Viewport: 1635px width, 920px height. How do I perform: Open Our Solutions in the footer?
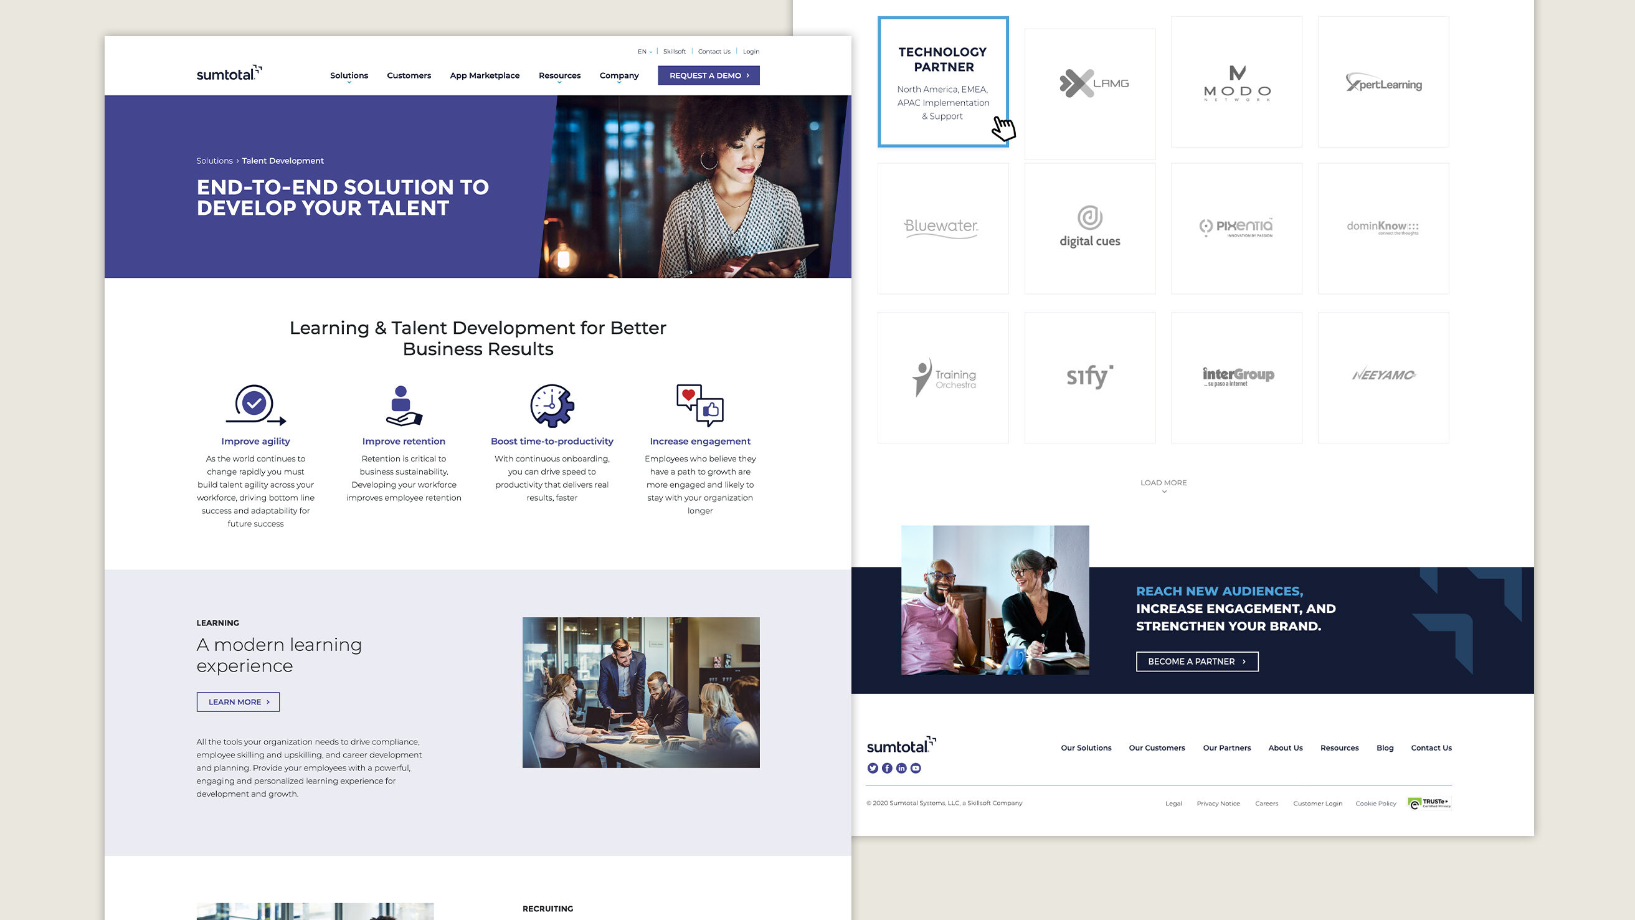tap(1086, 748)
